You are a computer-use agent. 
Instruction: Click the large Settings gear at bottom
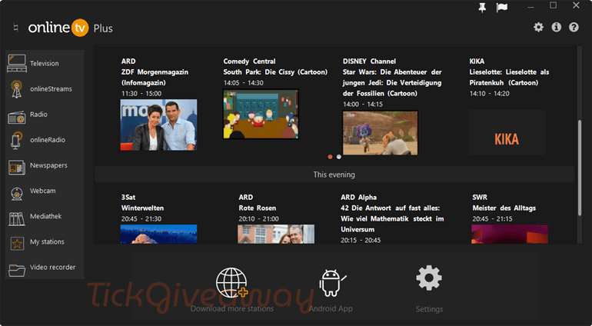point(429,278)
